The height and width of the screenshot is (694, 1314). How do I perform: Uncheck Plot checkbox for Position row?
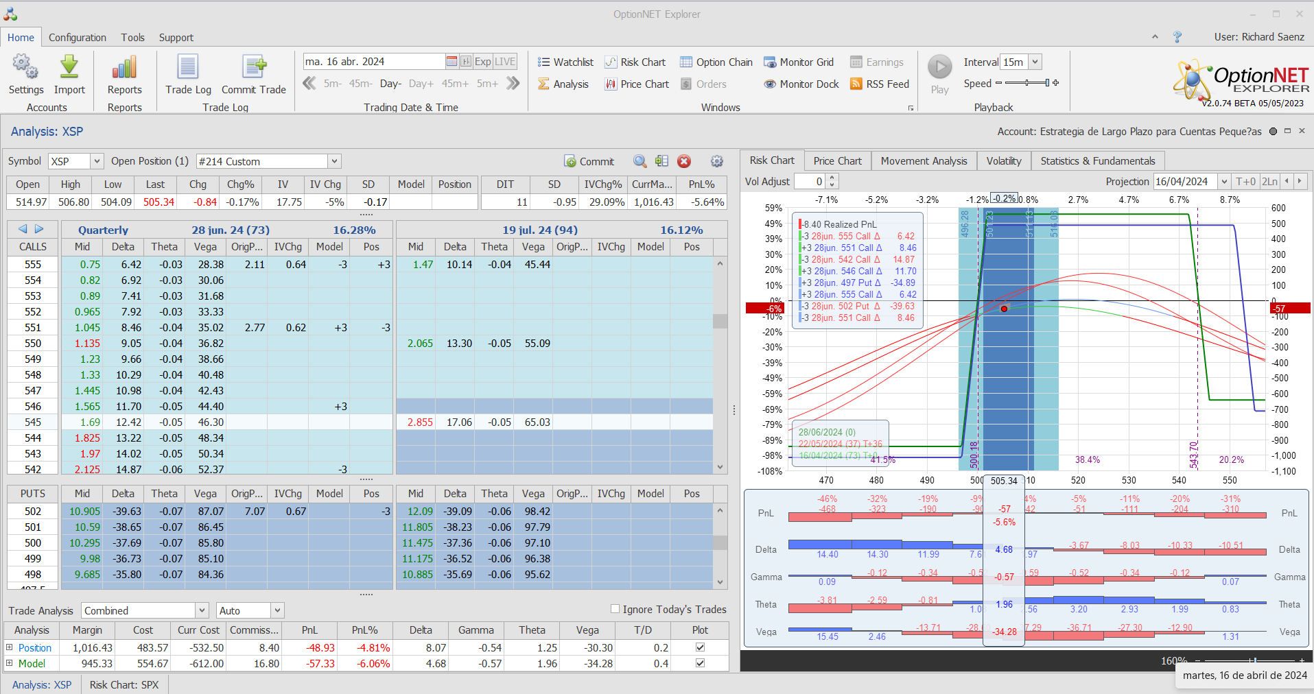[x=700, y=647]
